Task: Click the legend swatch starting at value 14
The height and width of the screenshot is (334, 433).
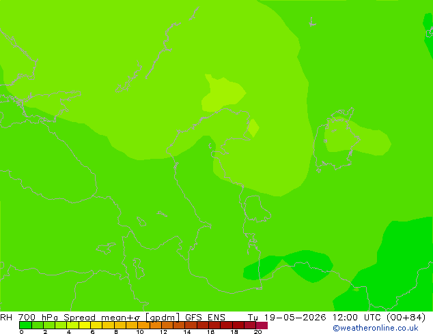Action: point(191,325)
